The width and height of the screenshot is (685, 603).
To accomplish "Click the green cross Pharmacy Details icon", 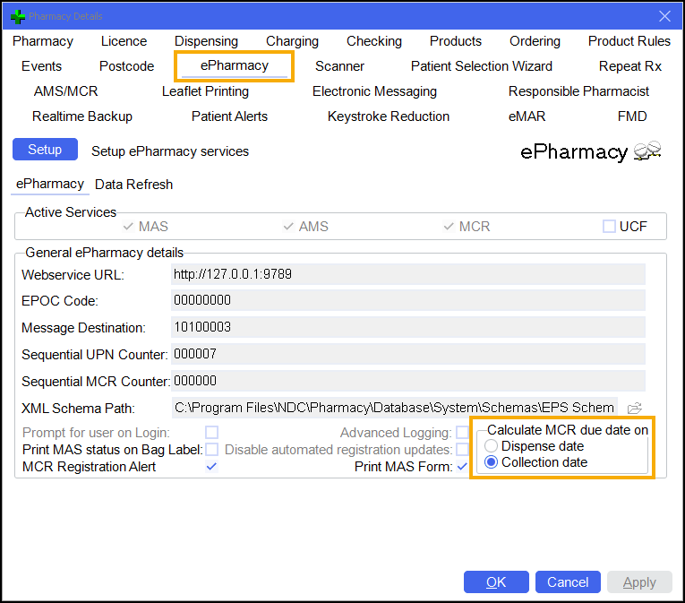I will pos(17,16).
